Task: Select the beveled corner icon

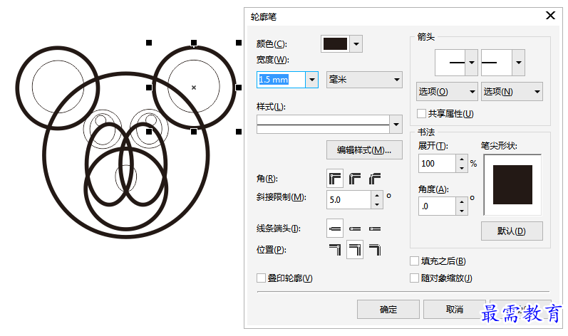Action: coord(375,178)
